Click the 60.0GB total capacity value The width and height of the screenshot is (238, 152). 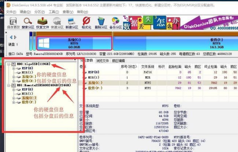tap(164, 112)
